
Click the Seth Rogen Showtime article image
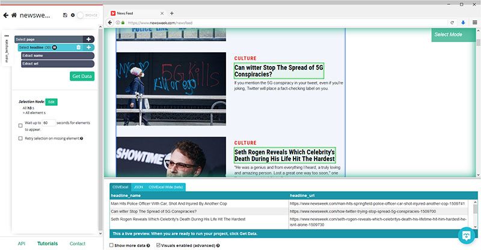(171, 157)
